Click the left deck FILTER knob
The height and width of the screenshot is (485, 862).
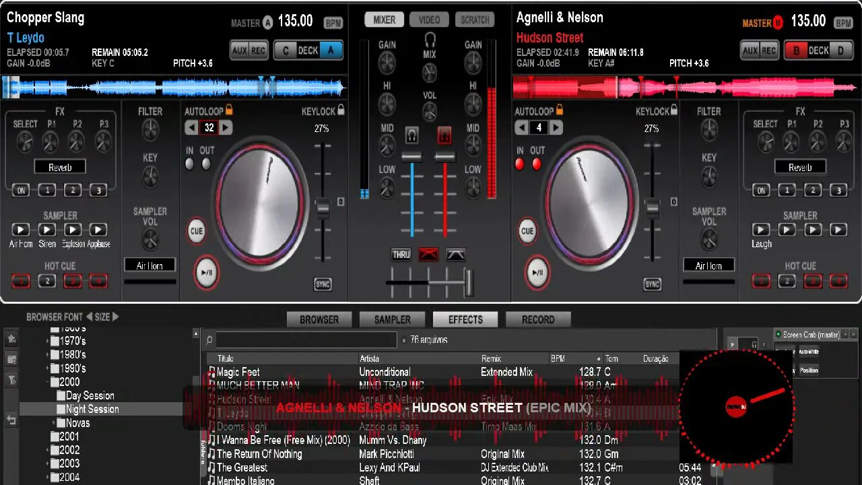tap(150, 130)
